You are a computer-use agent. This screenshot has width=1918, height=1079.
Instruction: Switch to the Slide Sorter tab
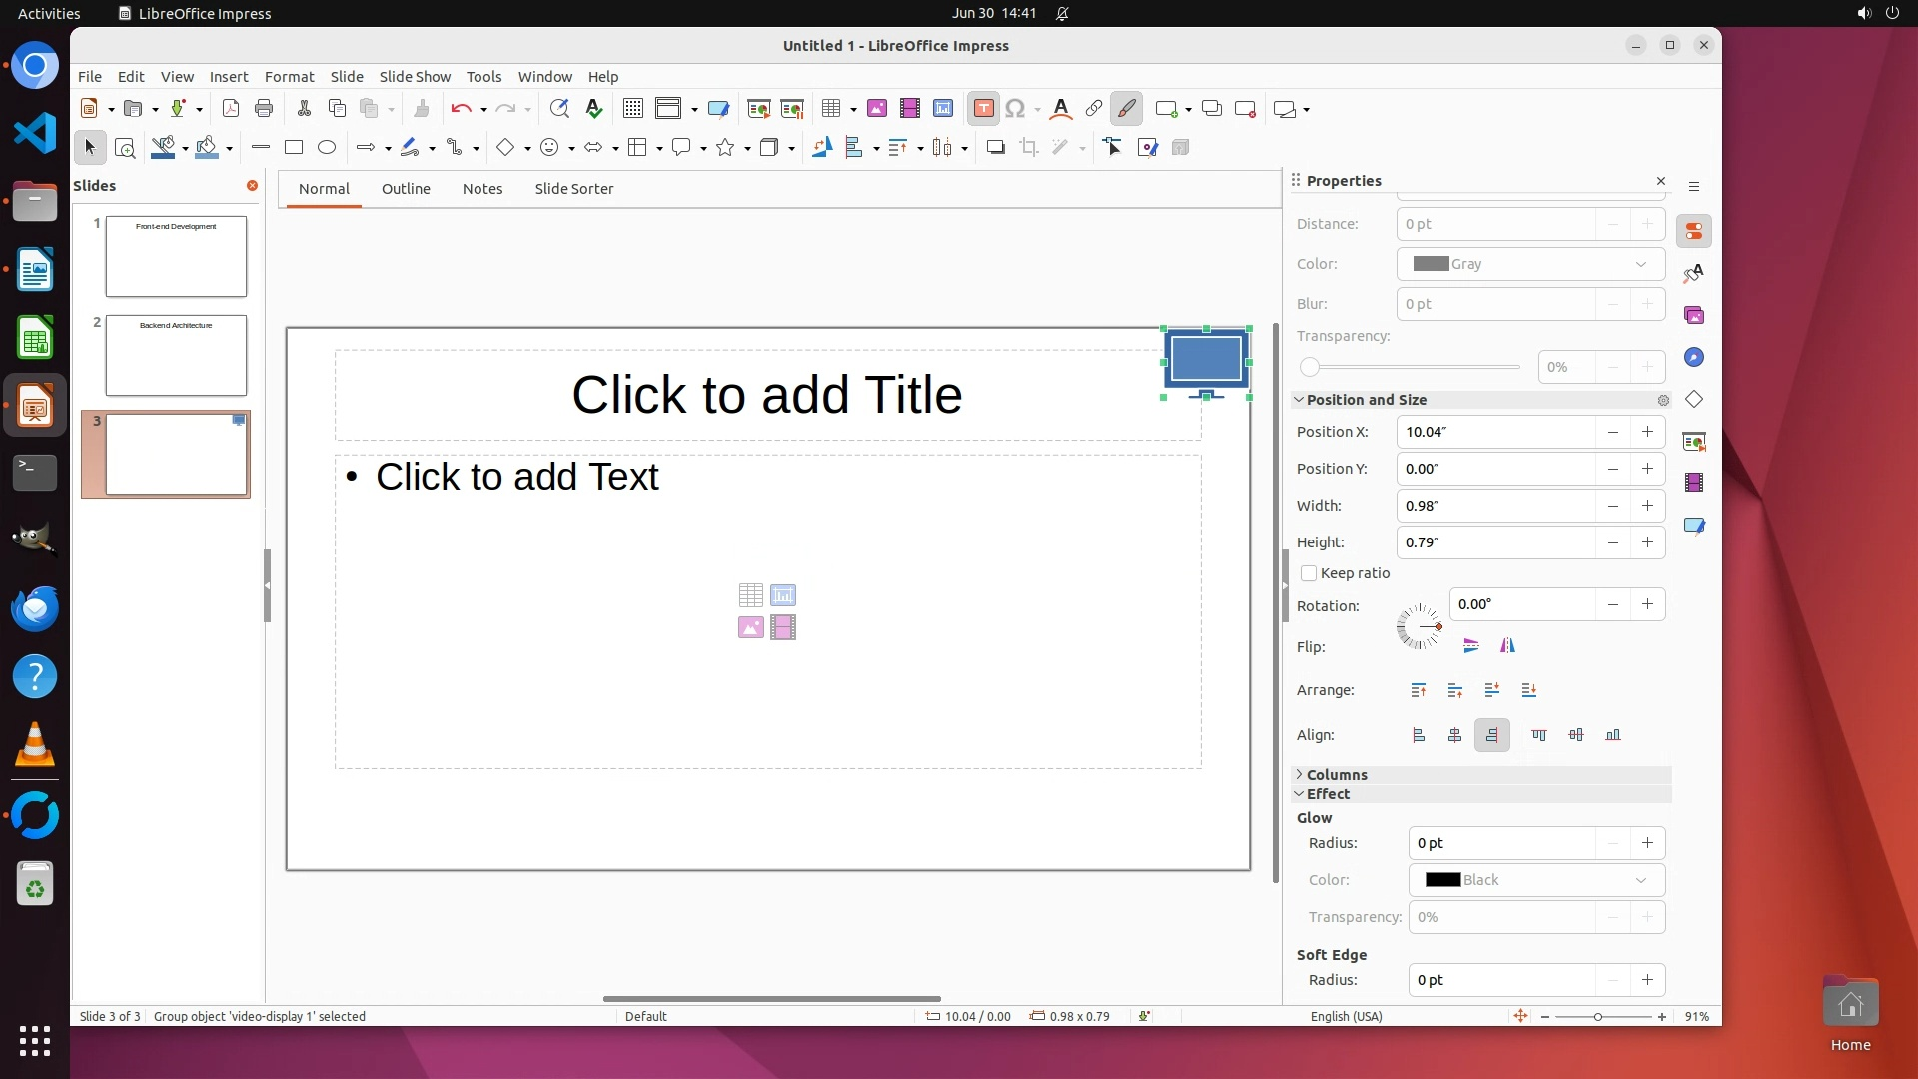coord(573,189)
